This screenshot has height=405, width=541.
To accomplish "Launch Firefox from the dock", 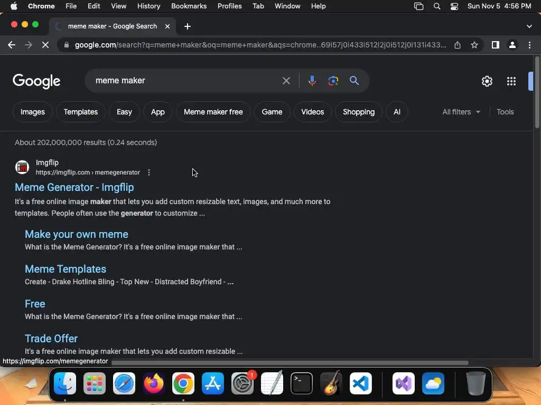I will 154,383.
